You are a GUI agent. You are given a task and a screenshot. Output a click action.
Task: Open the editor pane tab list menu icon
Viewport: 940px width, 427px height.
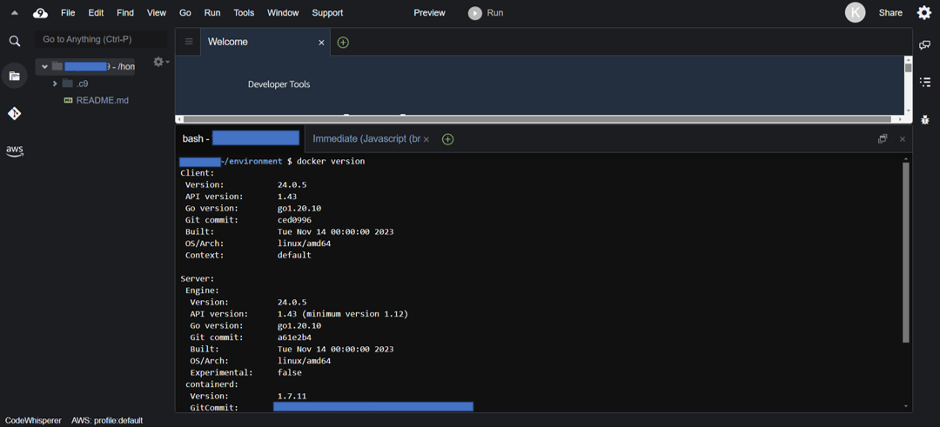click(x=189, y=42)
